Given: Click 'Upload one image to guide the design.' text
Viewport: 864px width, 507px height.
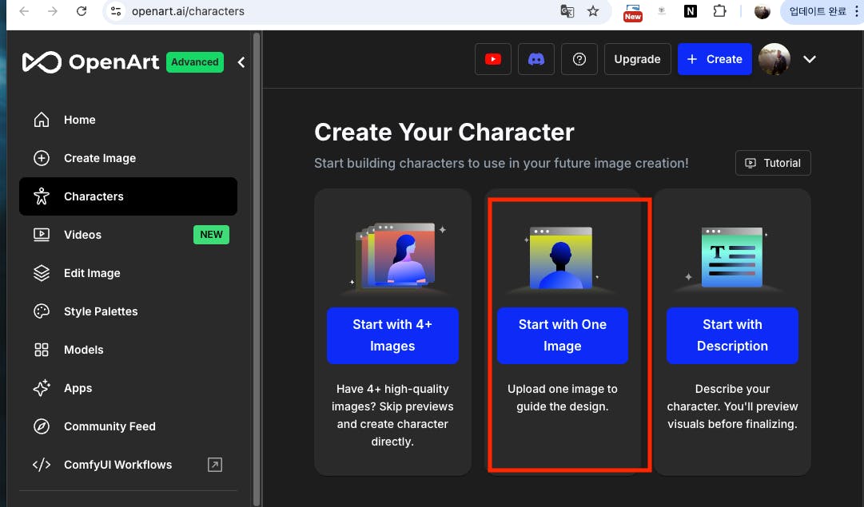Looking at the screenshot, I should 562,398.
